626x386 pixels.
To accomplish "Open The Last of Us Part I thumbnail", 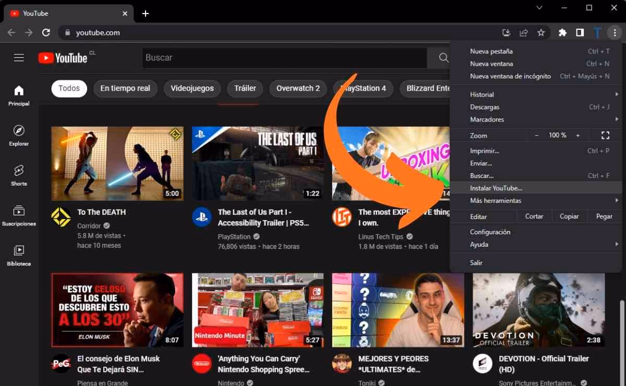I will pyautogui.click(x=258, y=163).
